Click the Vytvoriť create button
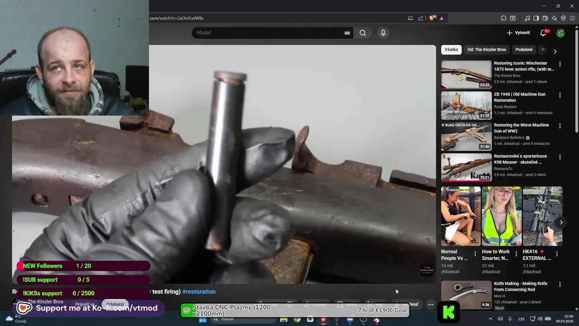The image size is (579, 326). coord(518,33)
